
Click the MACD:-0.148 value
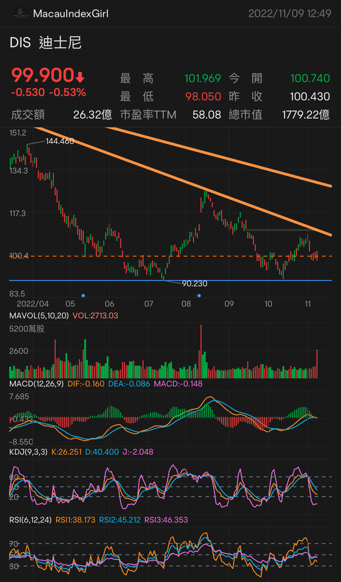tap(178, 383)
